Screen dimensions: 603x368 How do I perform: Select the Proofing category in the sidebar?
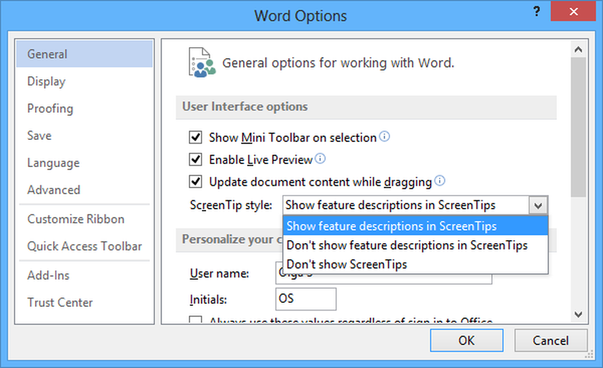tap(50, 108)
